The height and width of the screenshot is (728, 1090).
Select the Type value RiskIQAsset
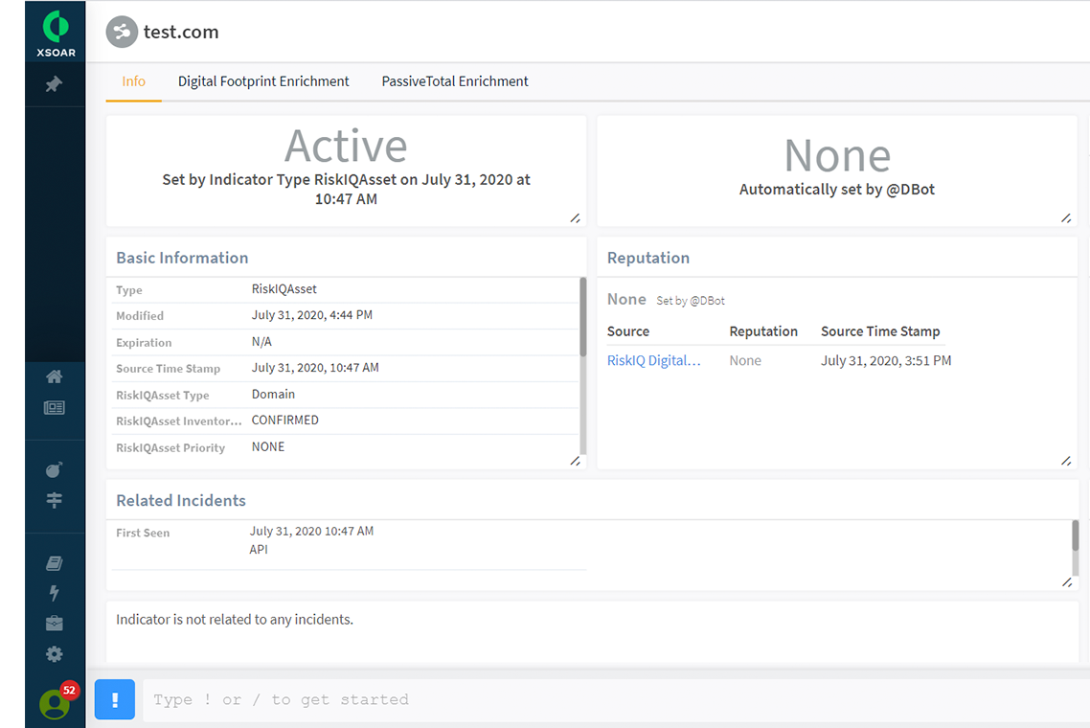pyautogui.click(x=284, y=288)
